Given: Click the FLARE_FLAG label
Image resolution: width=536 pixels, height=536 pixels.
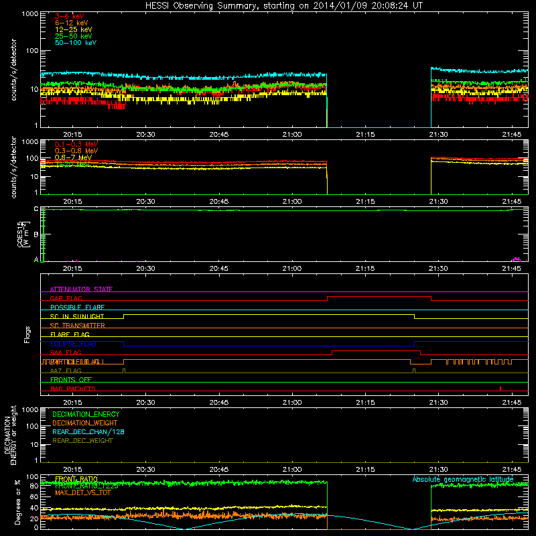Looking at the screenshot, I should 70,334.
